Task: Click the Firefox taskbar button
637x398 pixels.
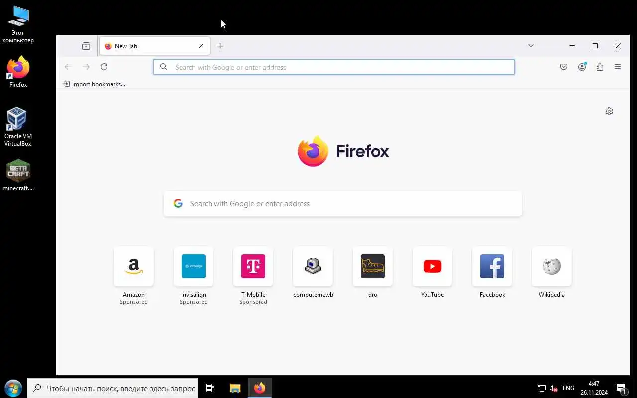Action: (260, 388)
